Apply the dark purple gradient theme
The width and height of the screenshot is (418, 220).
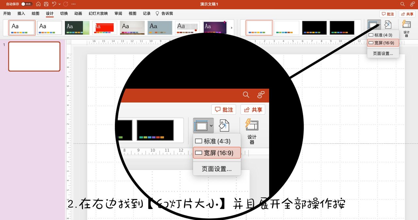tap(215, 28)
